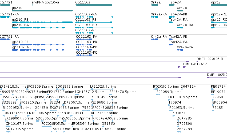The height and width of the screenshot is (133, 227).
Task: Click the EK103019.5prime label
Action: click(x=183, y=97)
